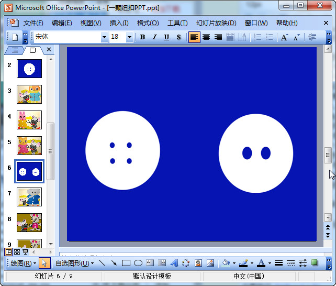This screenshot has height=286, width=336.
Task: Start slide show from current slide icon
Action: 26,252
